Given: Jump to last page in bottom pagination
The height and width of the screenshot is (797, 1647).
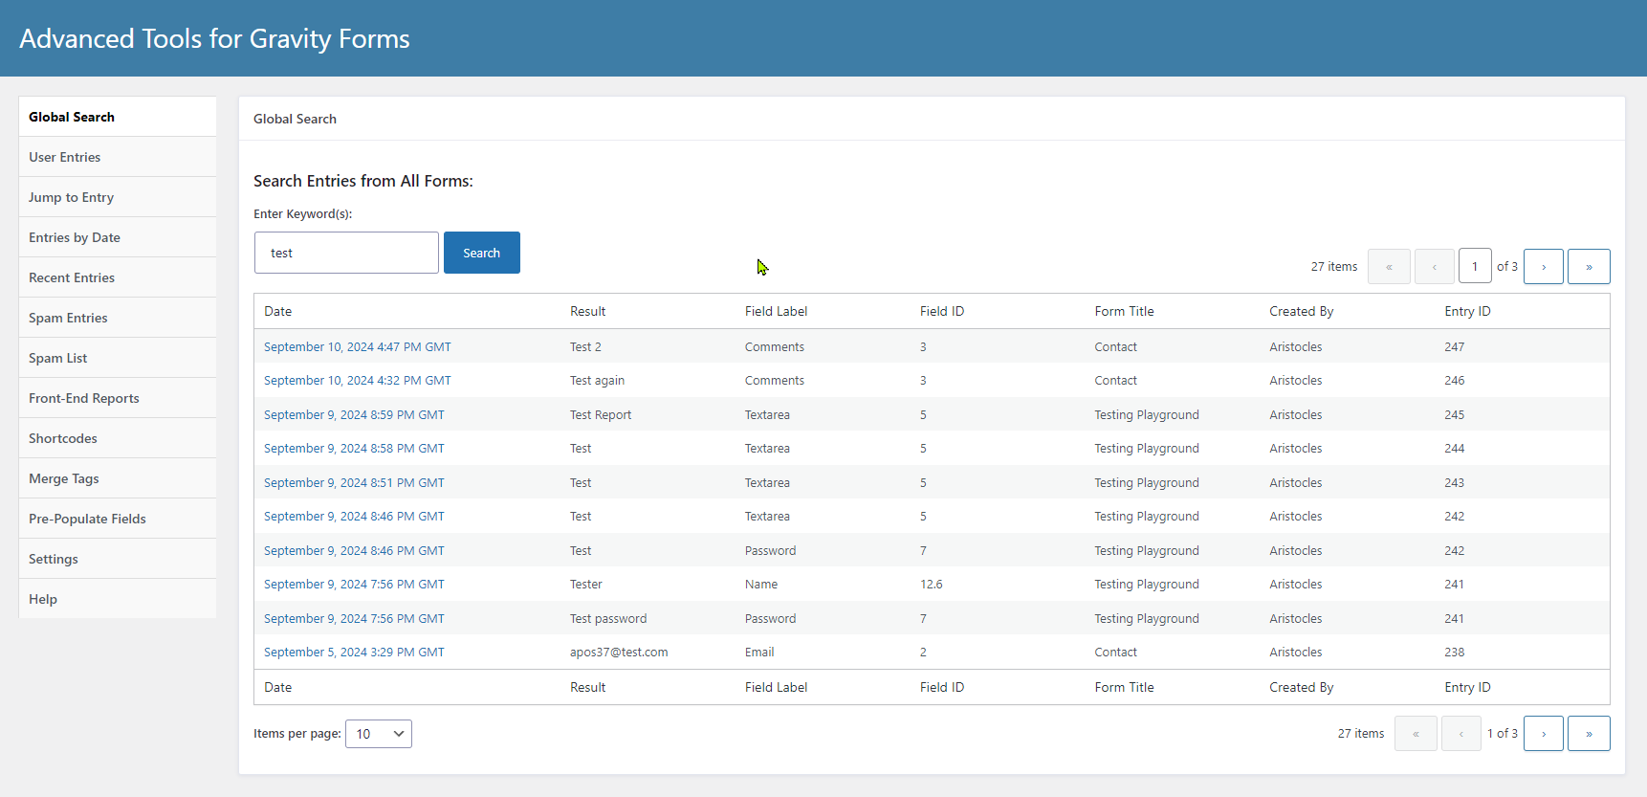Looking at the screenshot, I should click(1589, 734).
